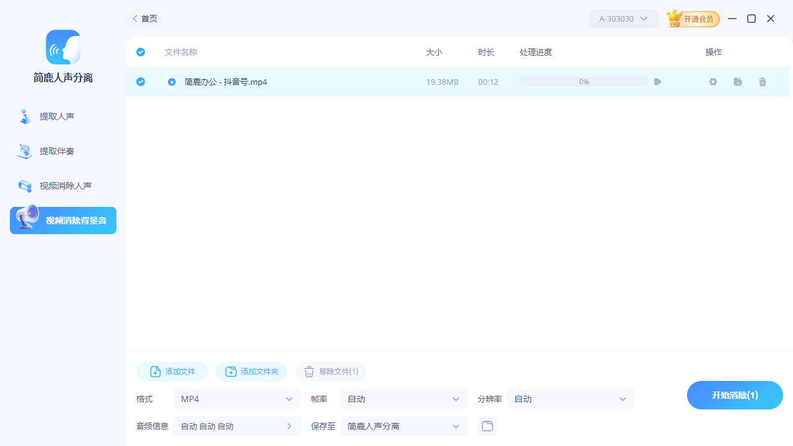Image resolution: width=793 pixels, height=446 pixels.
Task: Toggle the select-all checkbox in header
Action: pyautogui.click(x=141, y=52)
